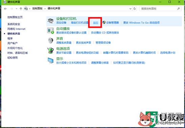This screenshot has width=185, height=128.
Task: Select 轻松使用 in the sidebar
Action: pyautogui.click(x=13, y=58)
